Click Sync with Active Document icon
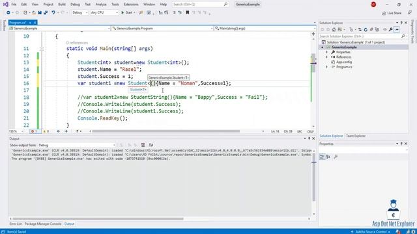 tap(360, 29)
